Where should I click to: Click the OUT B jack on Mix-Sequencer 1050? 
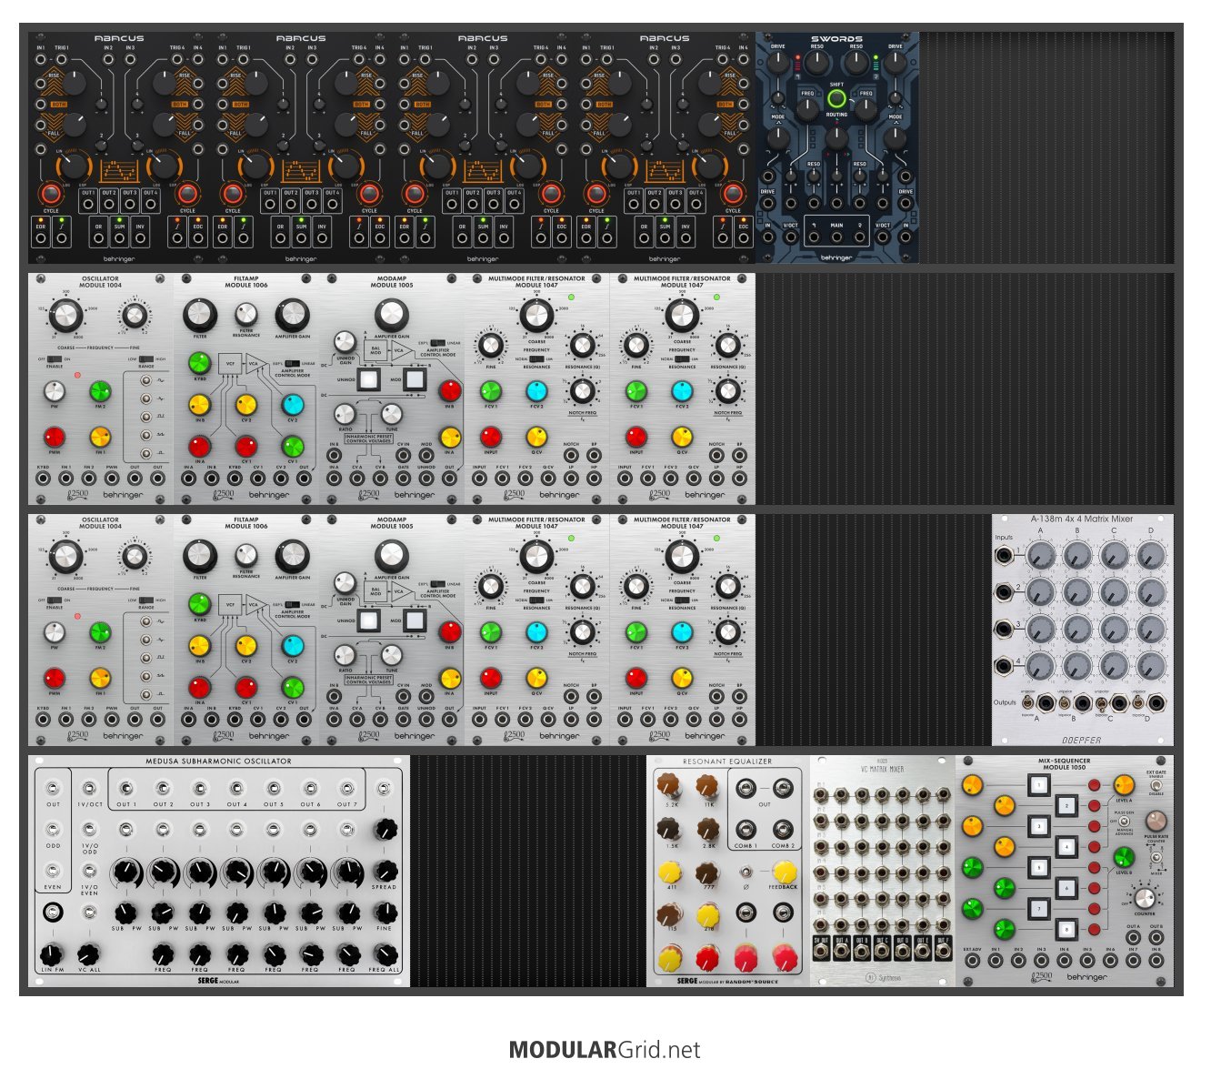pos(1156,937)
